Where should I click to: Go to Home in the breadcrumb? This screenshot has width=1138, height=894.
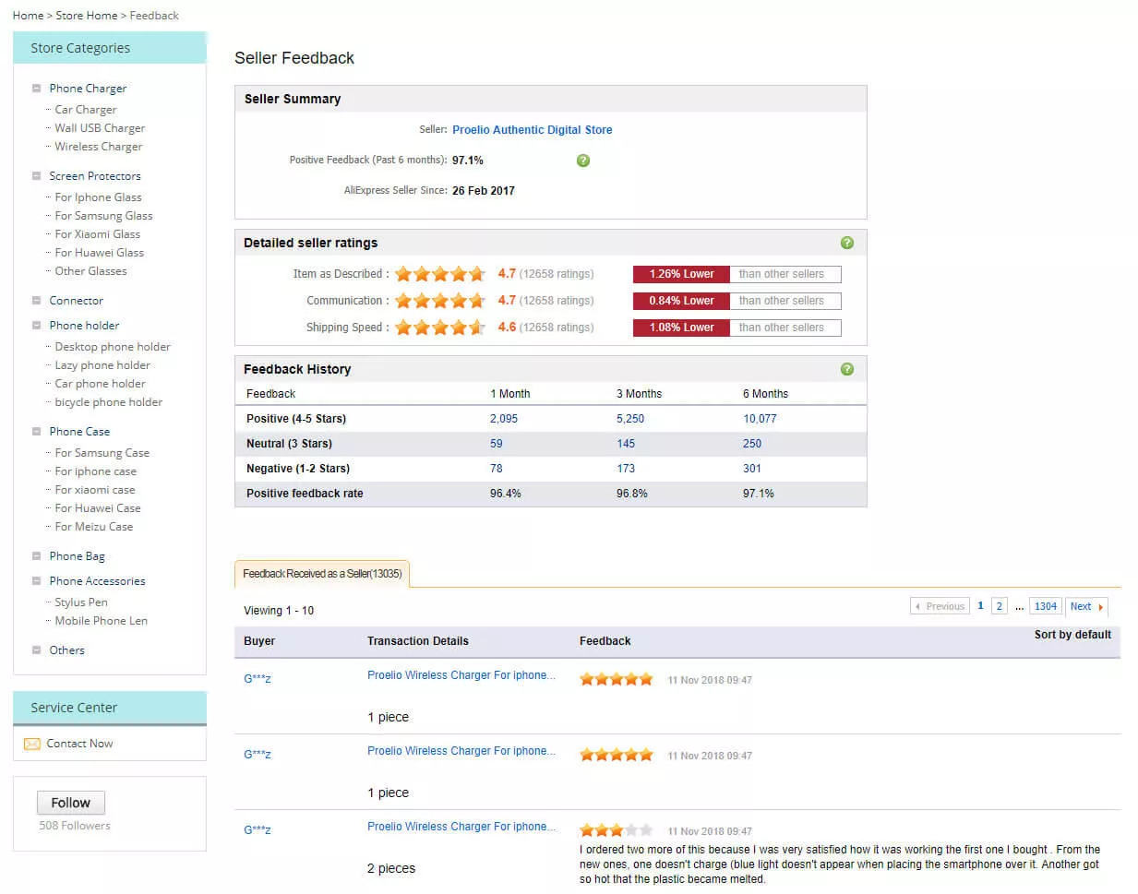pos(28,16)
